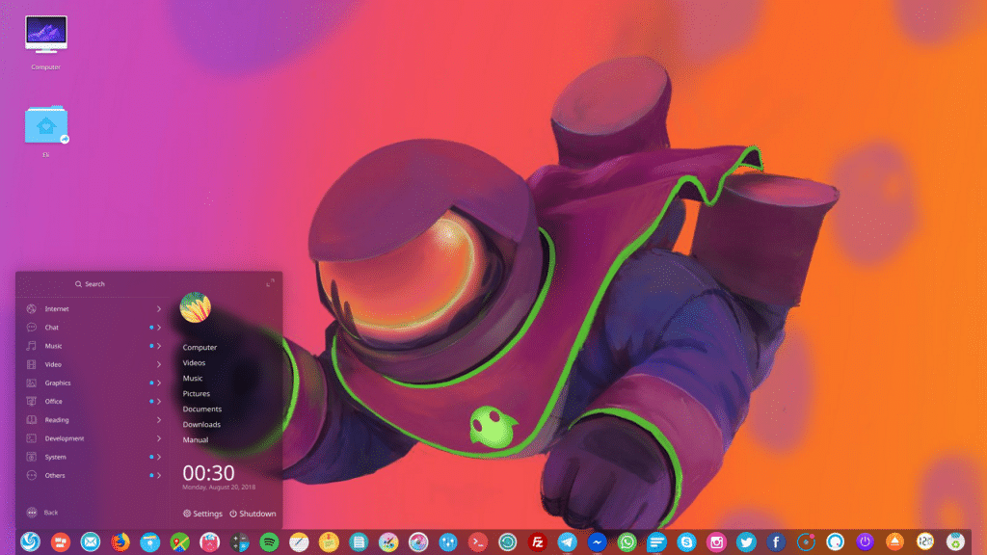This screenshot has height=555, width=987.
Task: Open the colorful paint app dock icon
Action: tap(388, 542)
